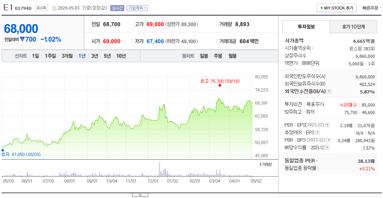Screen dimensions: 383x198
Task: Show the 월봉 candle chart
Action: click(232, 56)
